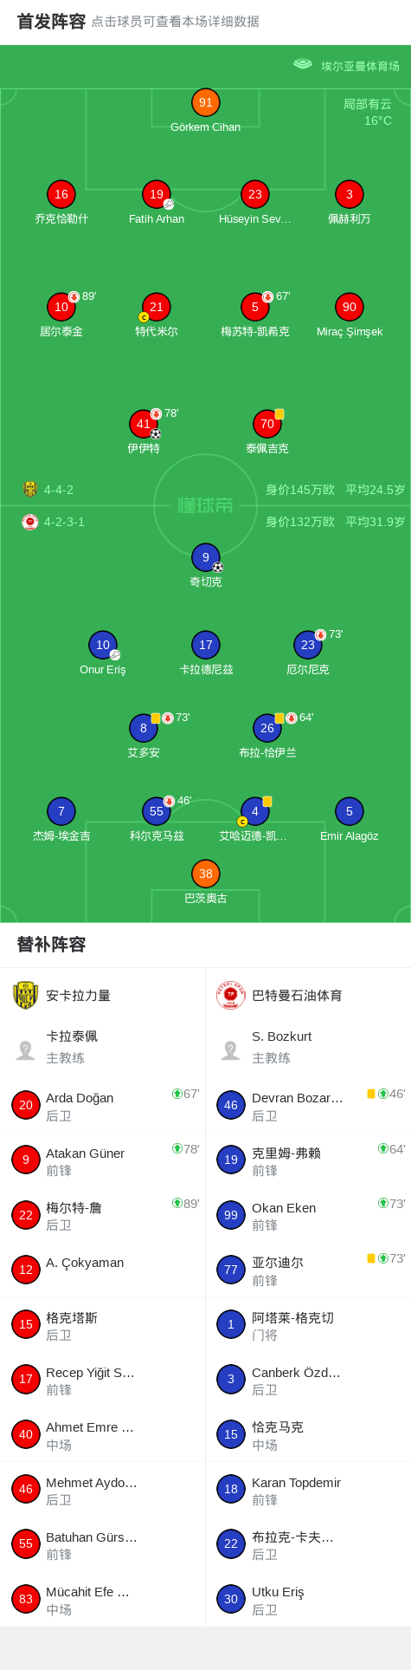Viewport: 411px width, 1670px height.
Task: Select captain 特代米尔 number 21
Action: pyautogui.click(x=156, y=307)
